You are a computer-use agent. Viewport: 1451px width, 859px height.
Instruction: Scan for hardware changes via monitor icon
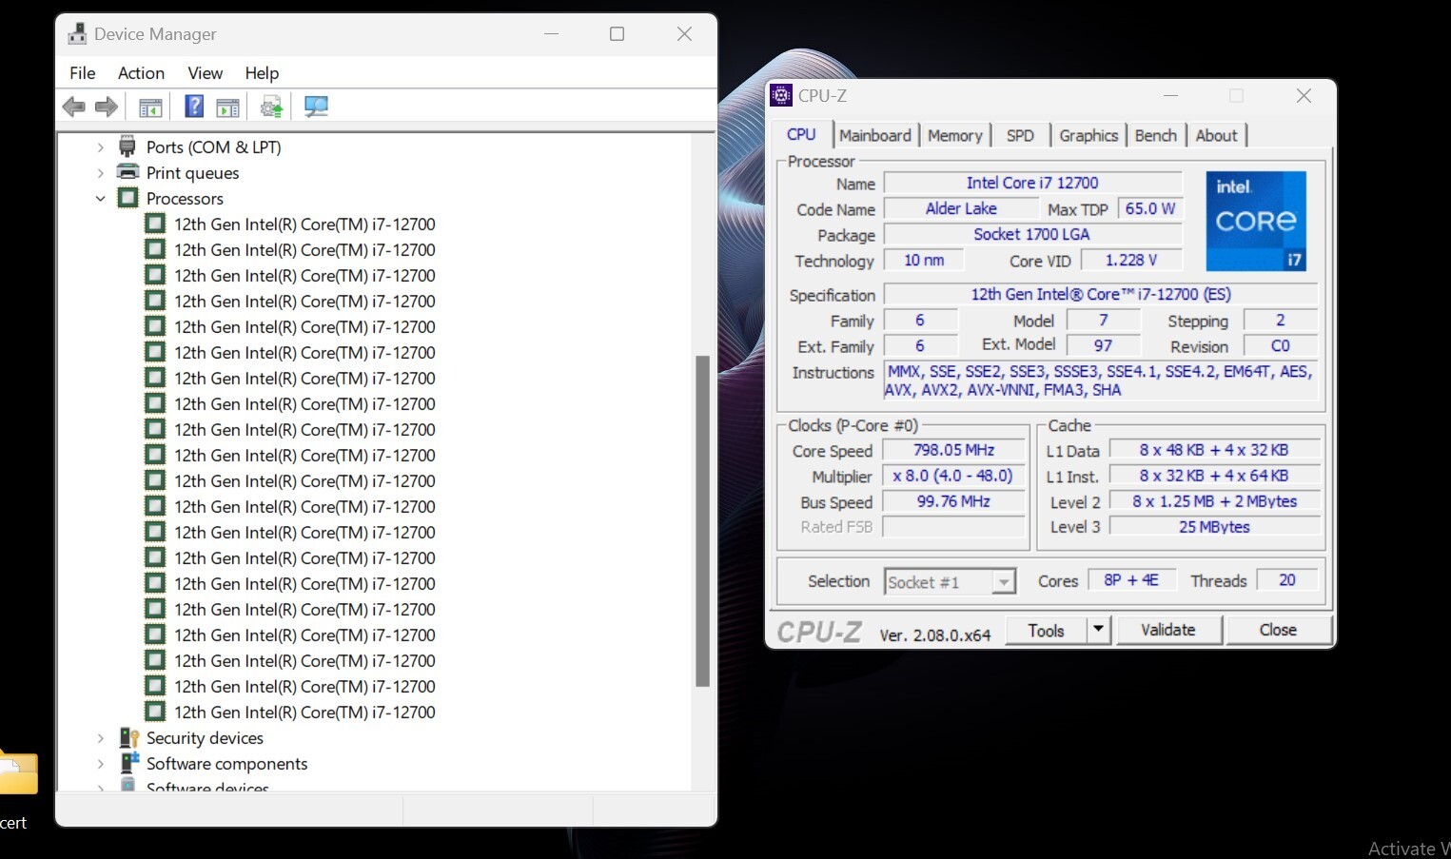point(316,107)
